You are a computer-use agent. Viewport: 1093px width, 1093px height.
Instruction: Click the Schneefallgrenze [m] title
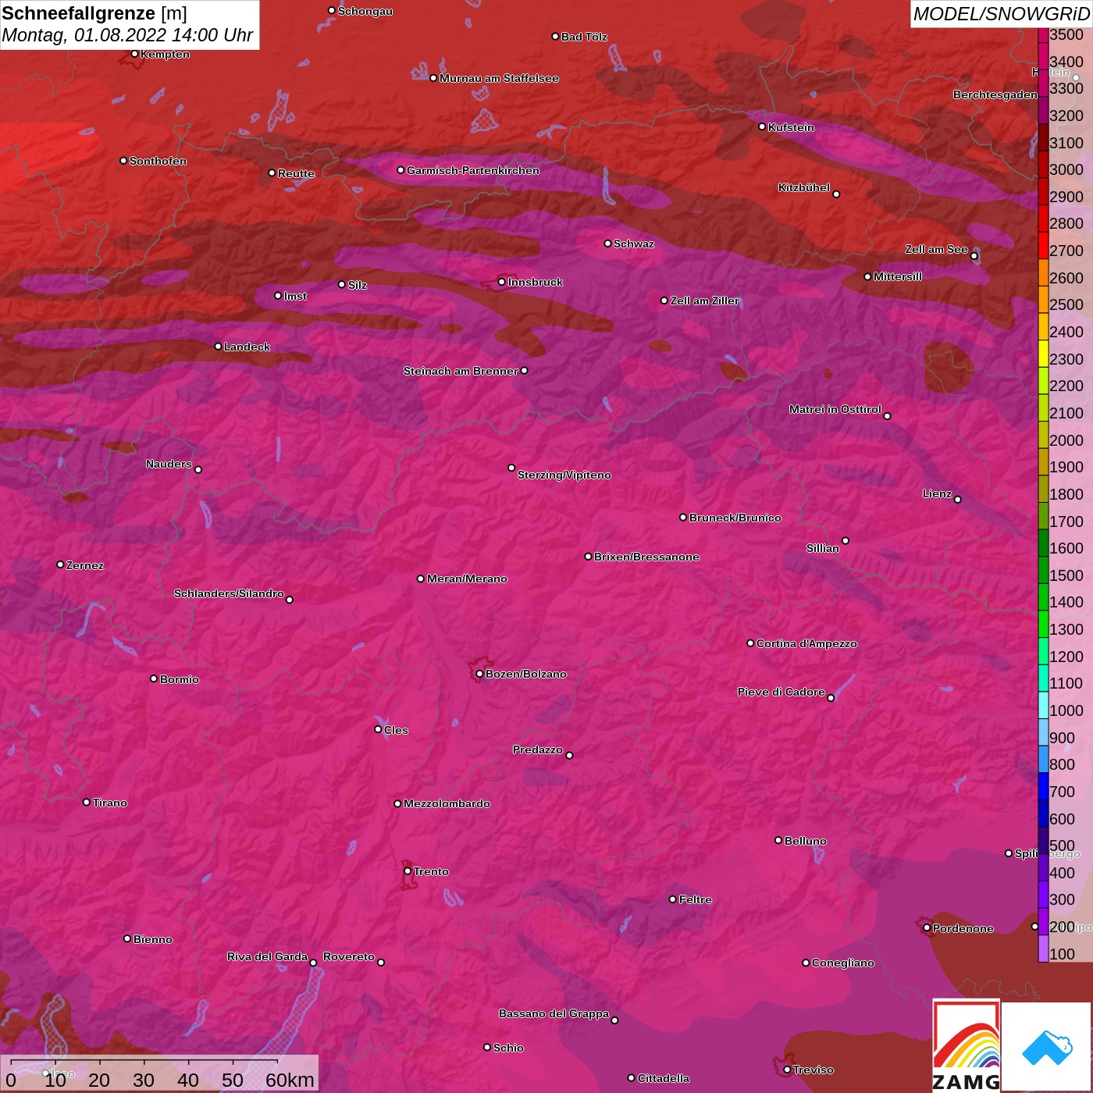tap(94, 13)
